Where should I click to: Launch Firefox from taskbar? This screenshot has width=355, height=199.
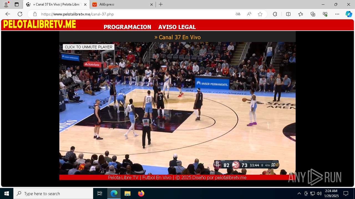(141, 193)
